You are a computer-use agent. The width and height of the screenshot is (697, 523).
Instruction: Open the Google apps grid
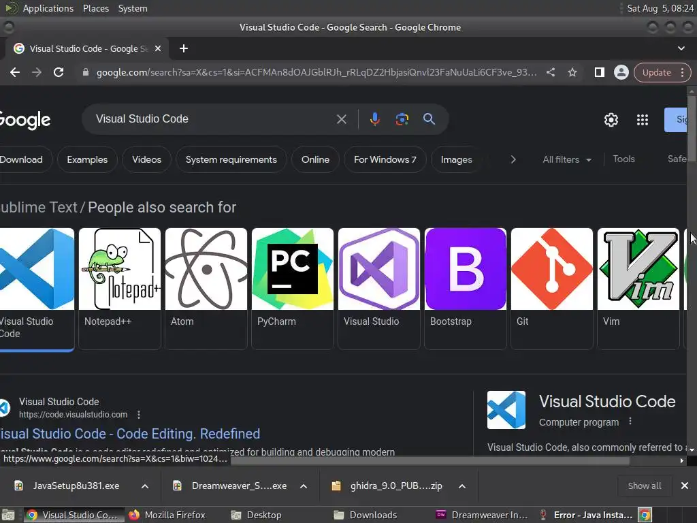coord(643,120)
